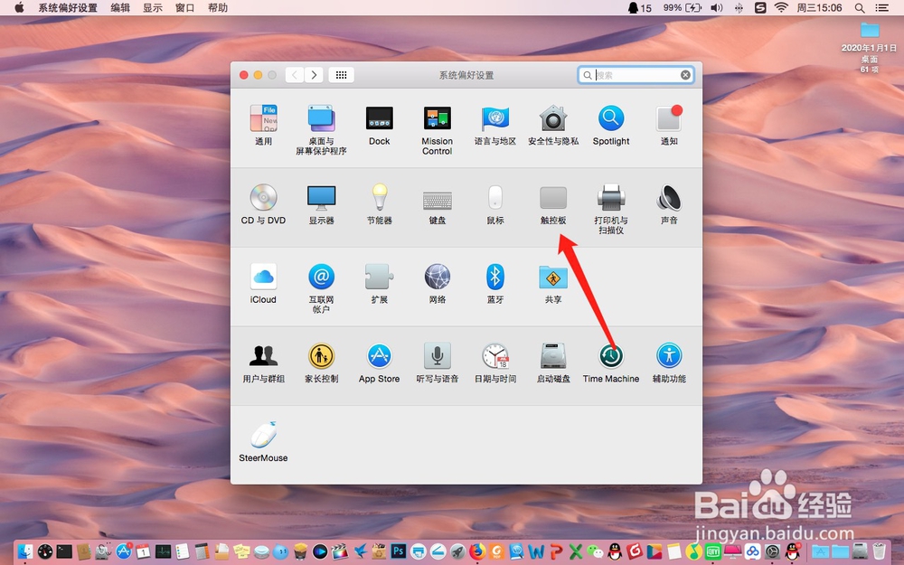The width and height of the screenshot is (904, 565).
Task: Open iQIYI app in the Dock
Action: (x=713, y=551)
